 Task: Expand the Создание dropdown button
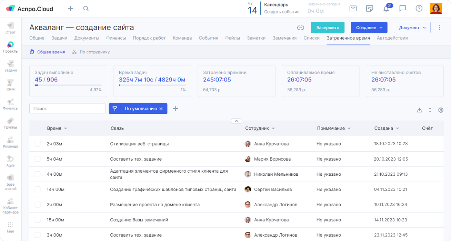369,28
